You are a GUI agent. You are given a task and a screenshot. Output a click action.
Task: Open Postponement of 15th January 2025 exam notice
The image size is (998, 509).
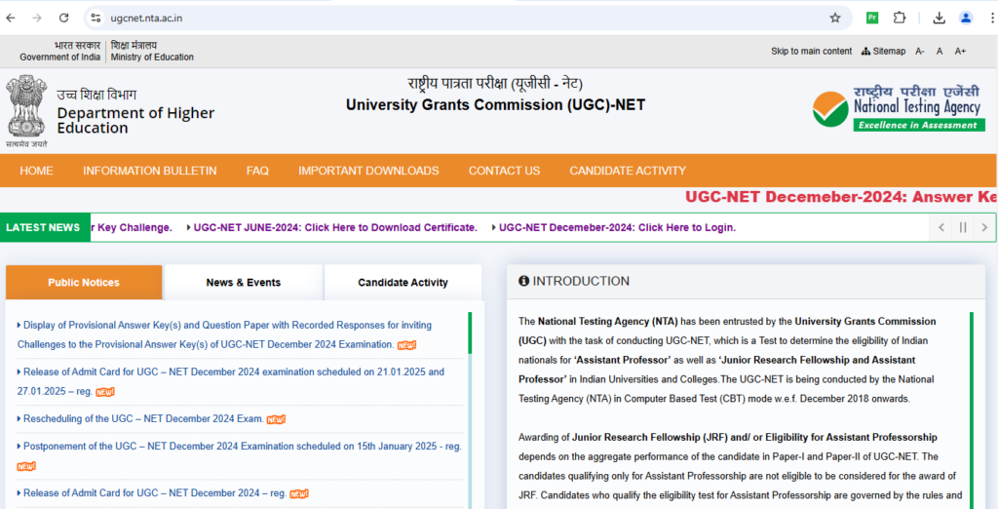pyautogui.click(x=239, y=446)
